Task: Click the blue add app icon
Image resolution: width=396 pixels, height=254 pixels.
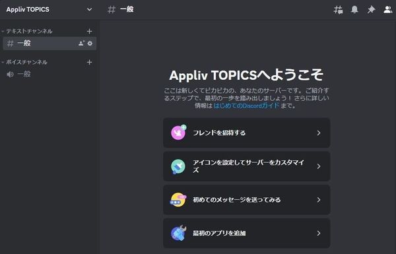Action: pyautogui.click(x=179, y=233)
